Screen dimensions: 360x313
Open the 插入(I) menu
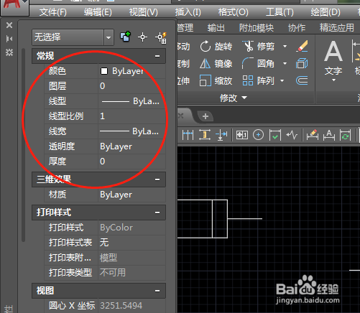[188, 12]
